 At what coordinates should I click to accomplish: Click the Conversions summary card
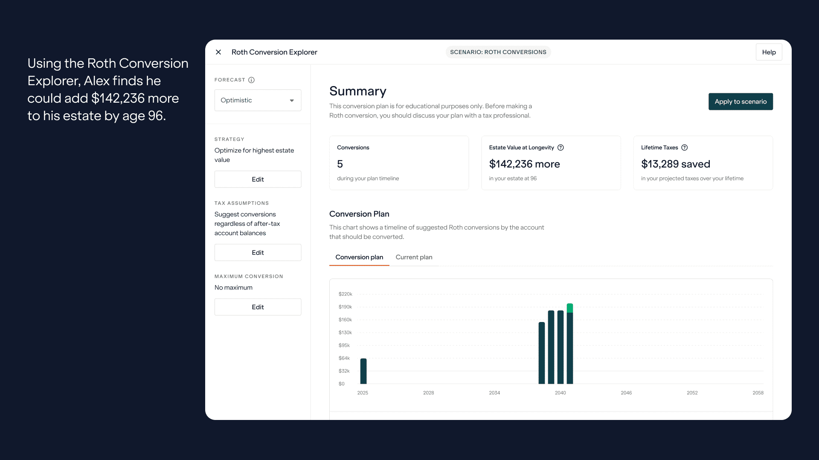click(398, 163)
